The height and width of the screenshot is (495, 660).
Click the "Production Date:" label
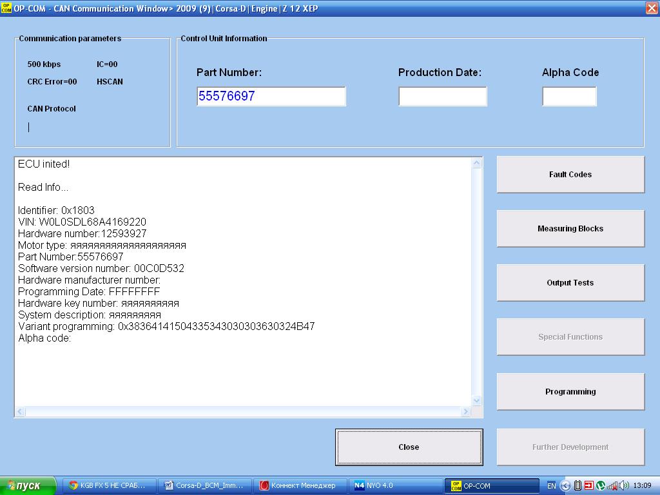point(440,72)
